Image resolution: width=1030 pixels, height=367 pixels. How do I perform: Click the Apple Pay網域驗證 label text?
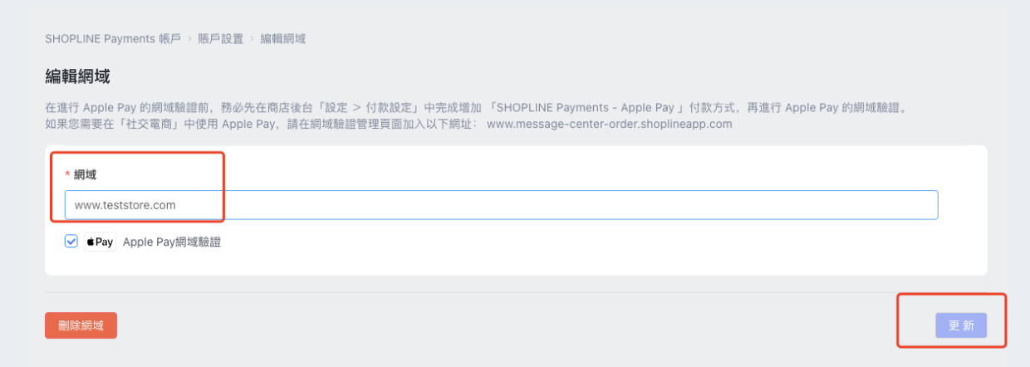tap(172, 242)
